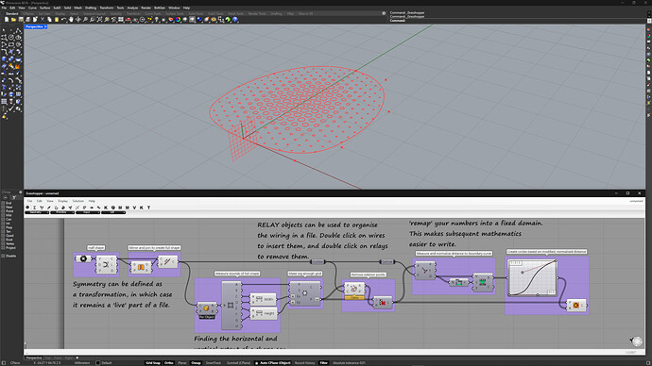Viewport: 652px width, 366px height.
Task: Click Save icon in Rhino standard toolbar
Action: 21,20
